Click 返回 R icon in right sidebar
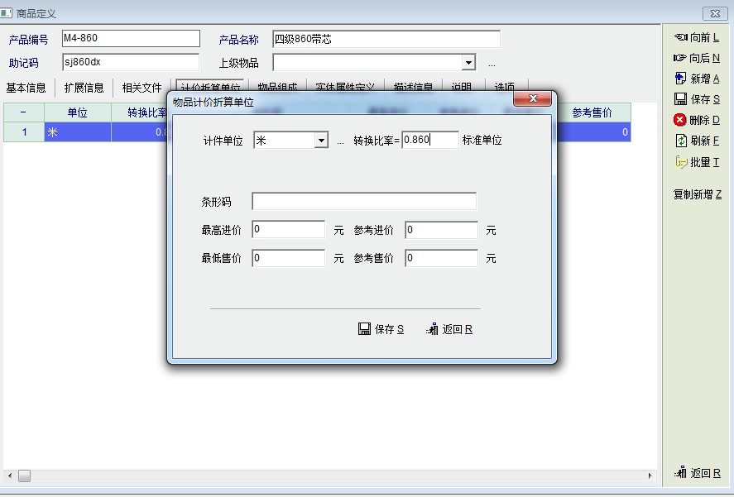This screenshot has width=734, height=497. (681, 473)
